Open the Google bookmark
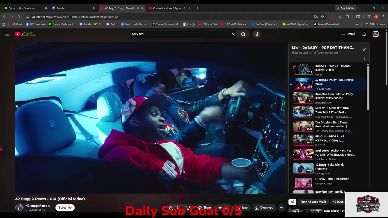The width and height of the screenshot is (388, 218). tap(189, 24)
